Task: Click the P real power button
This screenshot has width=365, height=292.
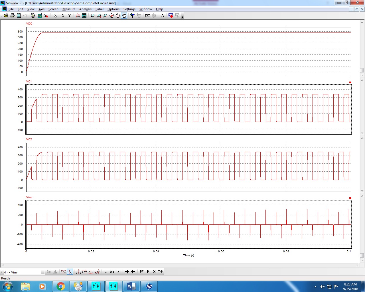Action: [148, 272]
